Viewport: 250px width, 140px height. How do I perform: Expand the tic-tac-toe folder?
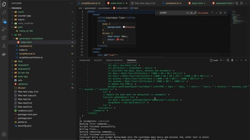pos(12,73)
